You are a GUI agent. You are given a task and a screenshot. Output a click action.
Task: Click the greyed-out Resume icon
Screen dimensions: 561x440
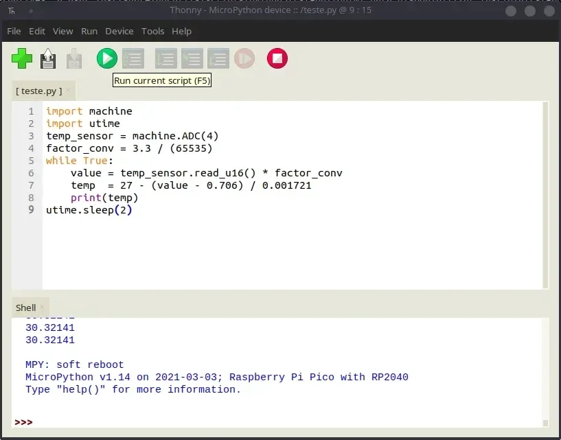coord(244,58)
